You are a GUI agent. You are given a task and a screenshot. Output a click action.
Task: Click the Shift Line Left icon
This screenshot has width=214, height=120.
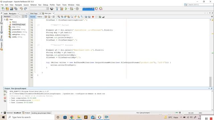coord(86,17)
